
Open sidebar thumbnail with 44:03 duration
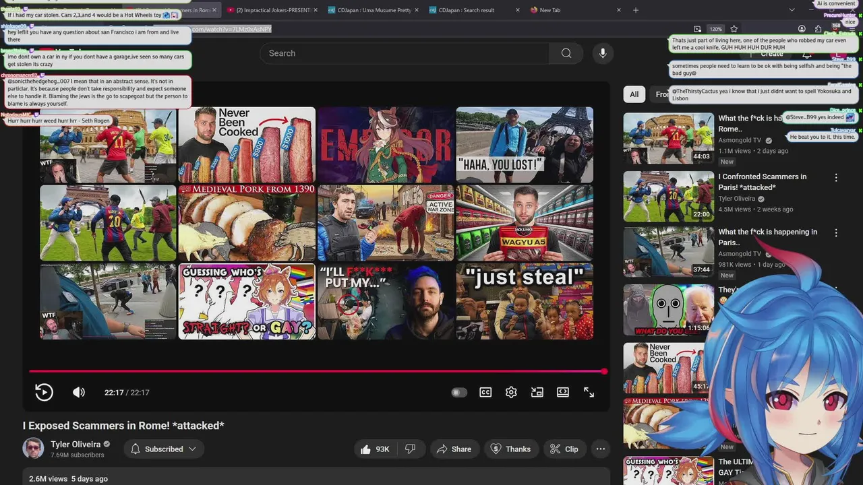click(x=668, y=138)
